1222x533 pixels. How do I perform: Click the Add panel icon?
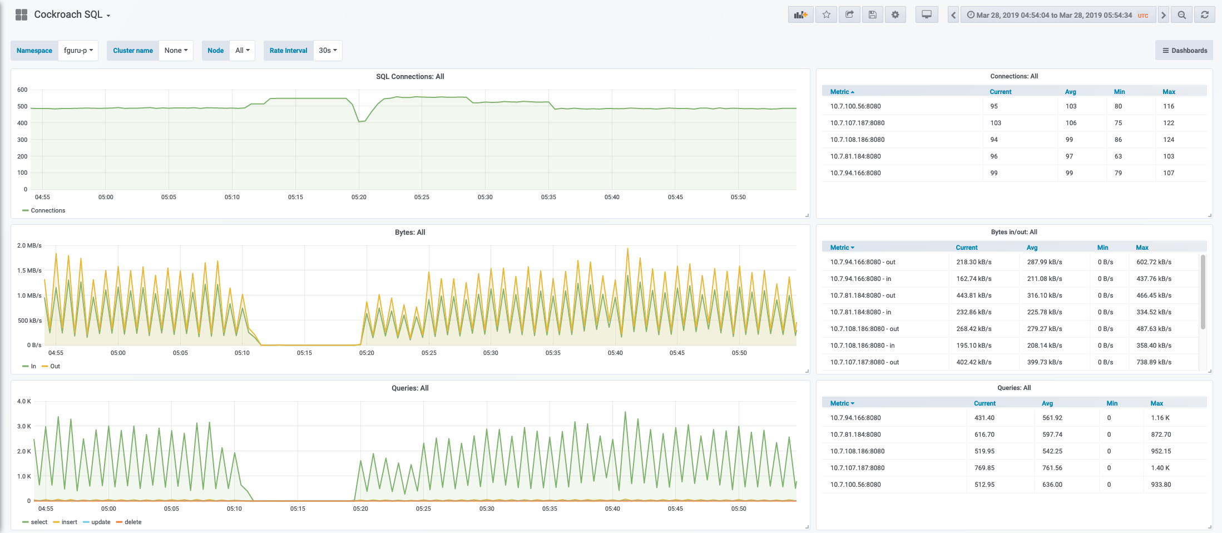point(800,15)
